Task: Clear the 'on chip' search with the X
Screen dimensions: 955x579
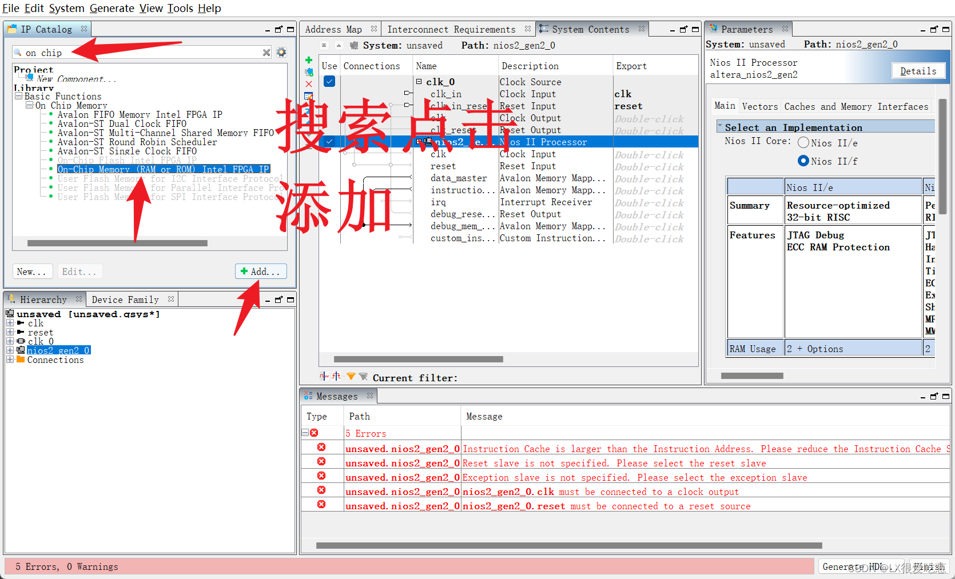Action: [x=266, y=53]
